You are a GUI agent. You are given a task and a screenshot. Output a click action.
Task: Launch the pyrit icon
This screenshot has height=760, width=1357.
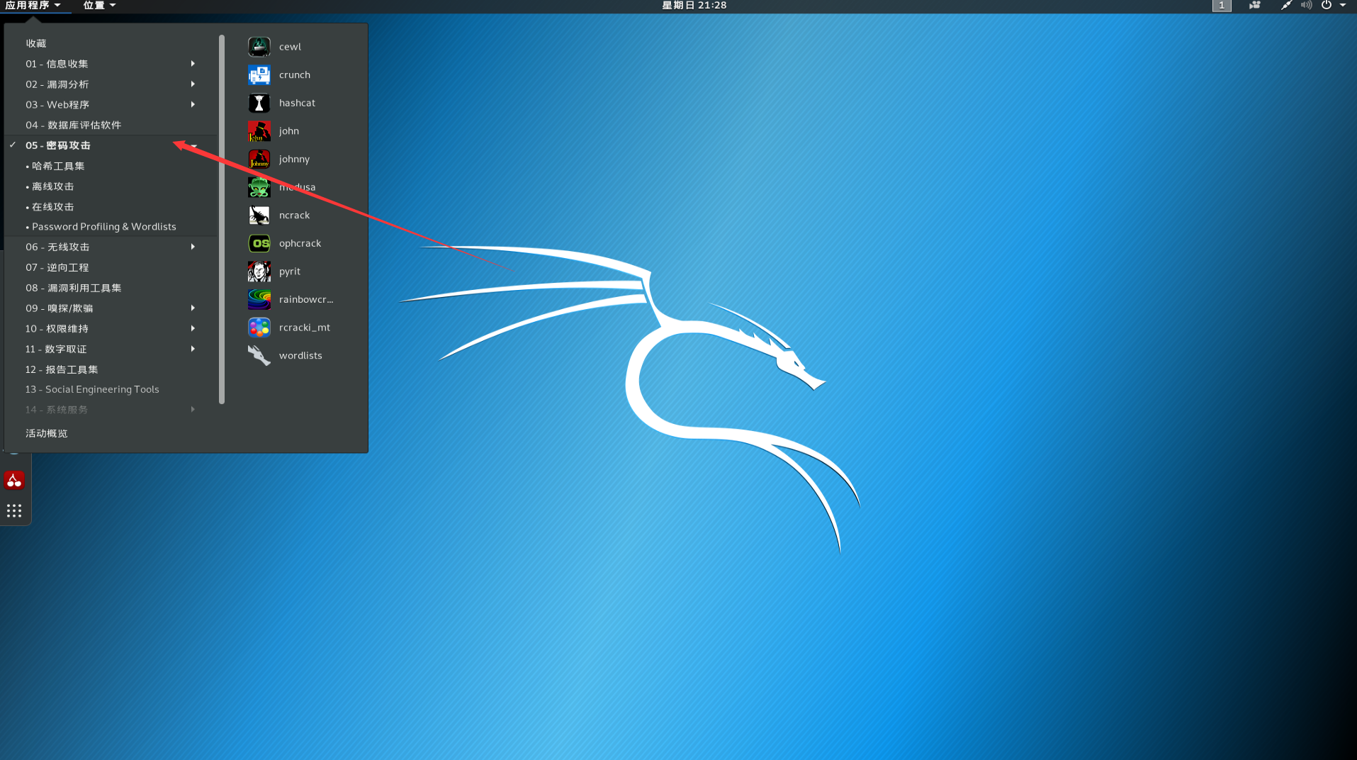click(259, 272)
